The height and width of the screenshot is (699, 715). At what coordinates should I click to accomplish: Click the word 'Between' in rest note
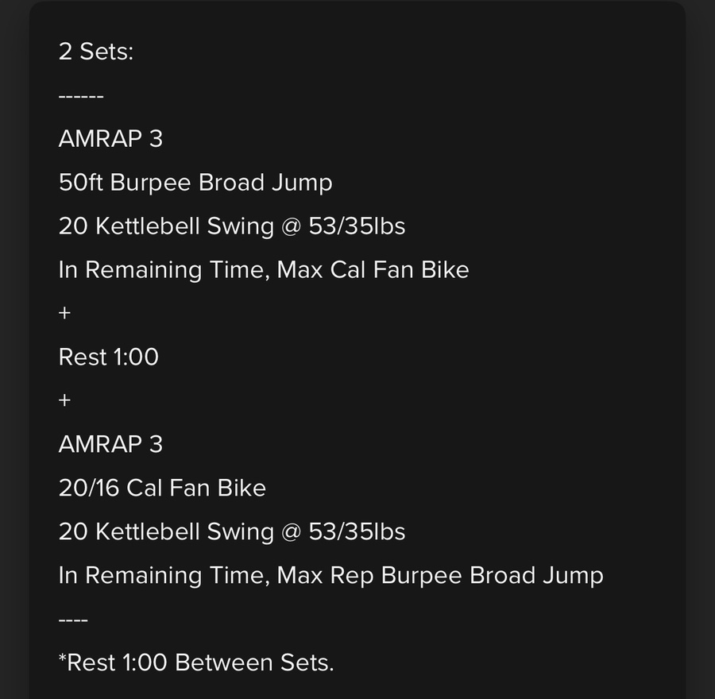[x=224, y=662]
